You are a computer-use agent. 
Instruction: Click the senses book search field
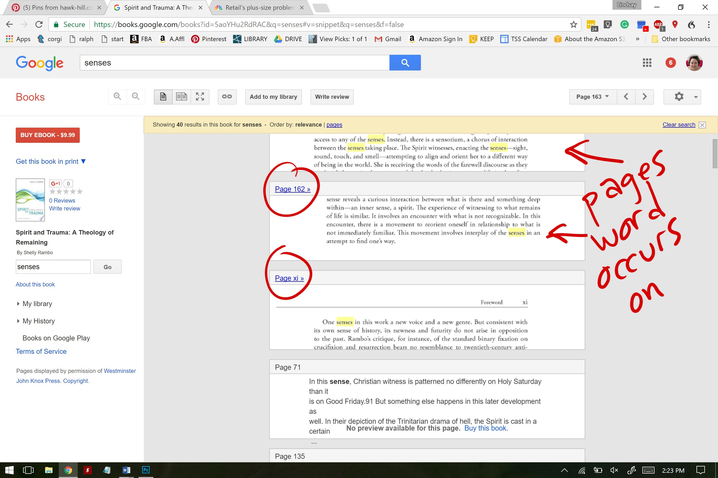point(53,267)
